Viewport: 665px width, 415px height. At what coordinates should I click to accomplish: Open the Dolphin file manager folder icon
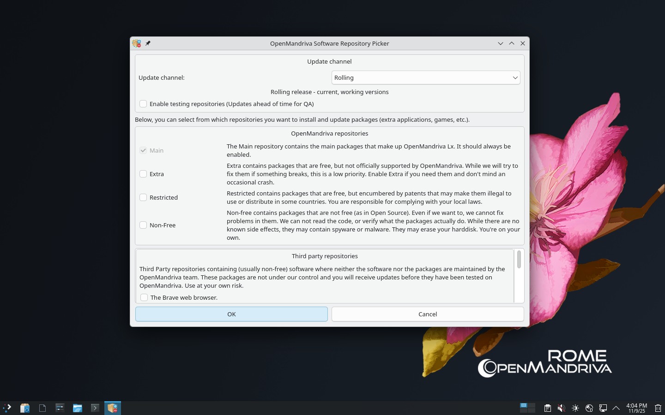tap(77, 408)
